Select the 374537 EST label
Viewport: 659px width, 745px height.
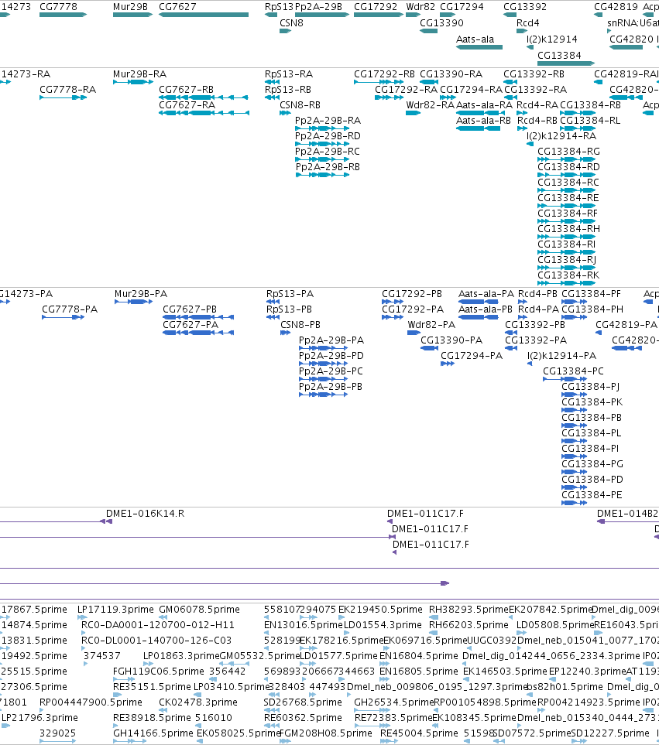(101, 656)
